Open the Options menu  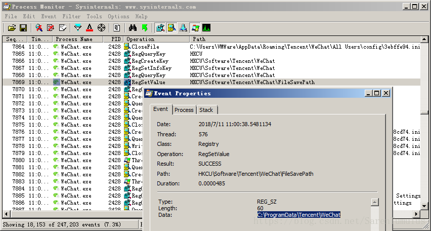[118, 17]
